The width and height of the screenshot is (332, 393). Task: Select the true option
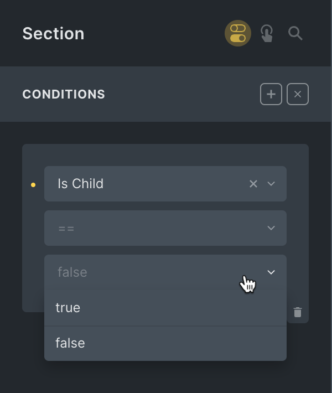coord(68,308)
